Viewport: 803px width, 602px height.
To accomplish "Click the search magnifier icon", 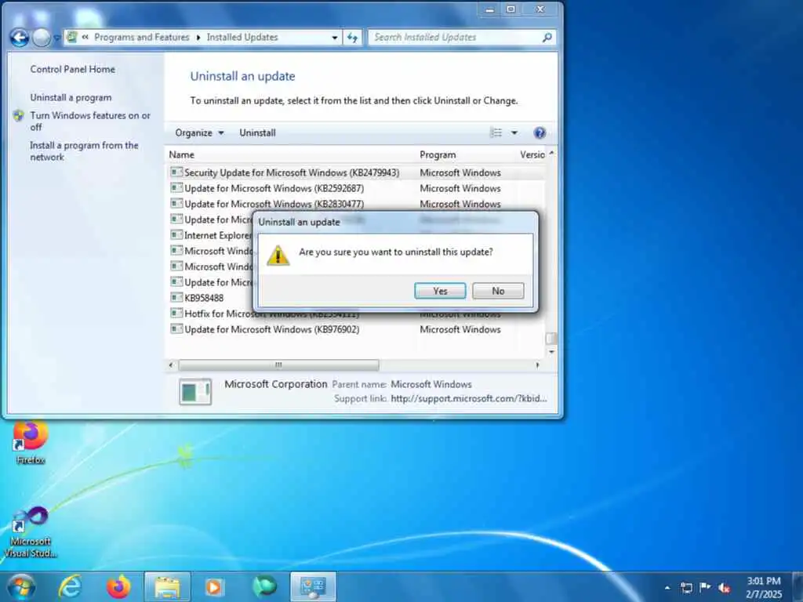I will (x=547, y=38).
